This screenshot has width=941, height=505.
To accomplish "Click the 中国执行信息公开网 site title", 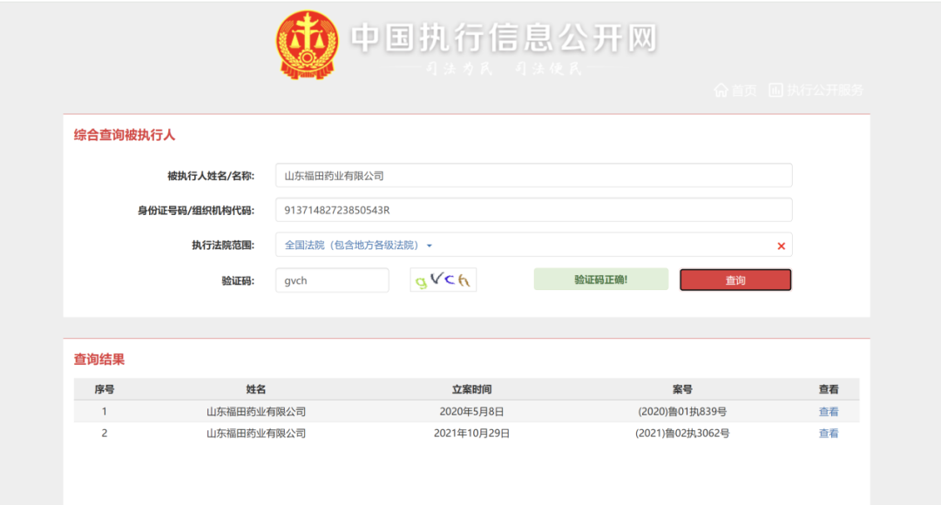I will coord(503,38).
